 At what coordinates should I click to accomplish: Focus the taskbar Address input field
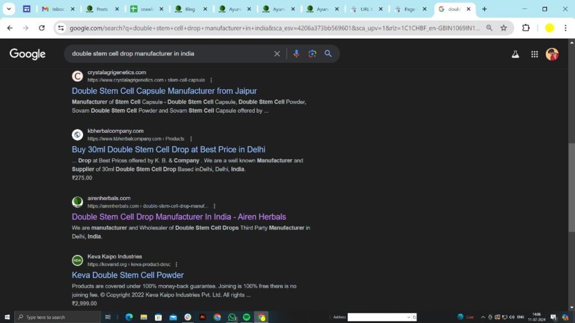[377, 317]
